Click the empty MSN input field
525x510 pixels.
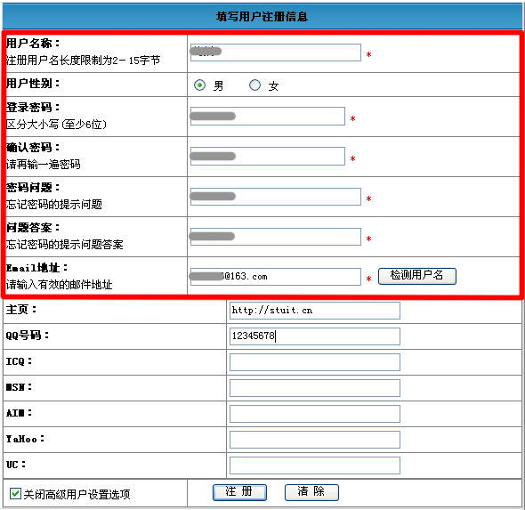click(315, 388)
